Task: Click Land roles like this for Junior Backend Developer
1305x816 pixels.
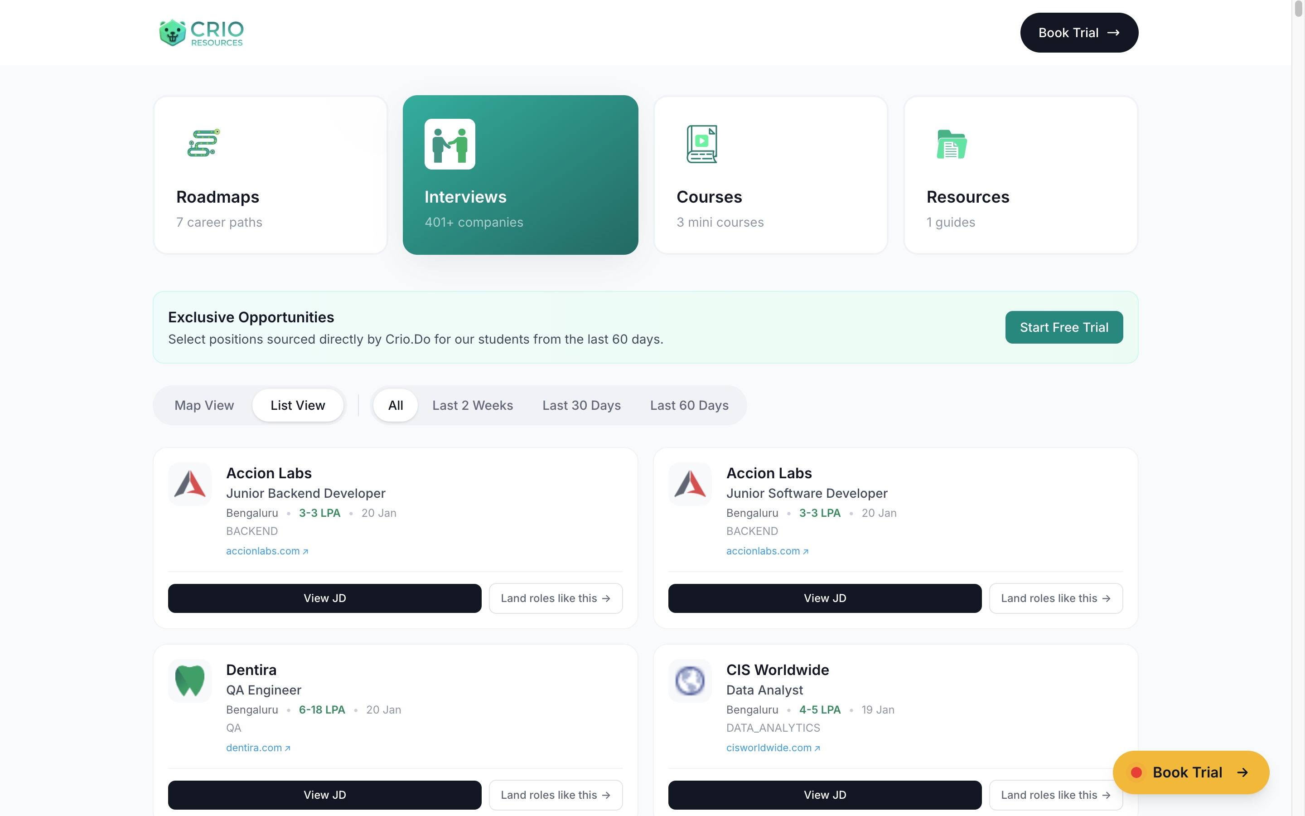Action: tap(556, 598)
